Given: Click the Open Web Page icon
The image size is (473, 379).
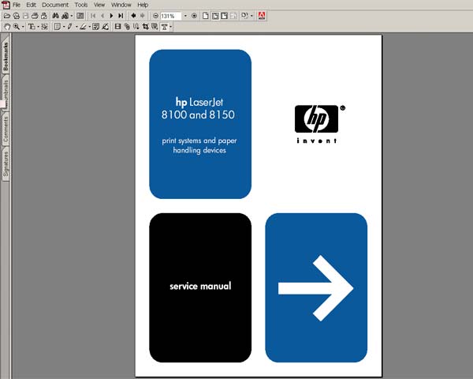Looking at the screenshot, I should click(x=17, y=16).
